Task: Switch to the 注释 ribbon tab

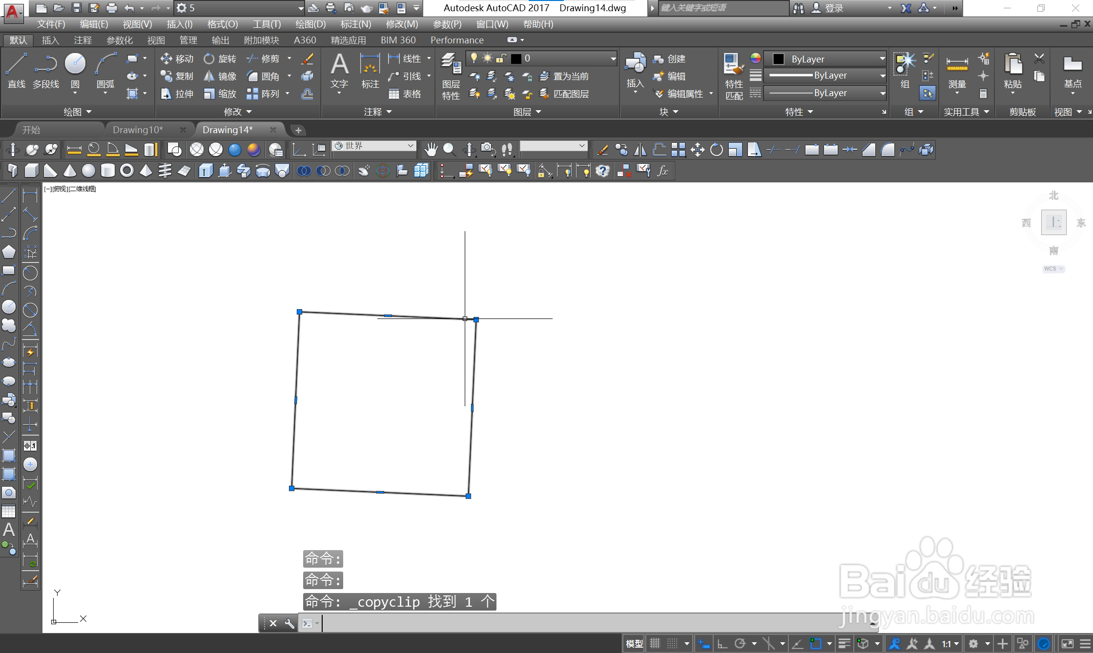Action: [x=82, y=40]
